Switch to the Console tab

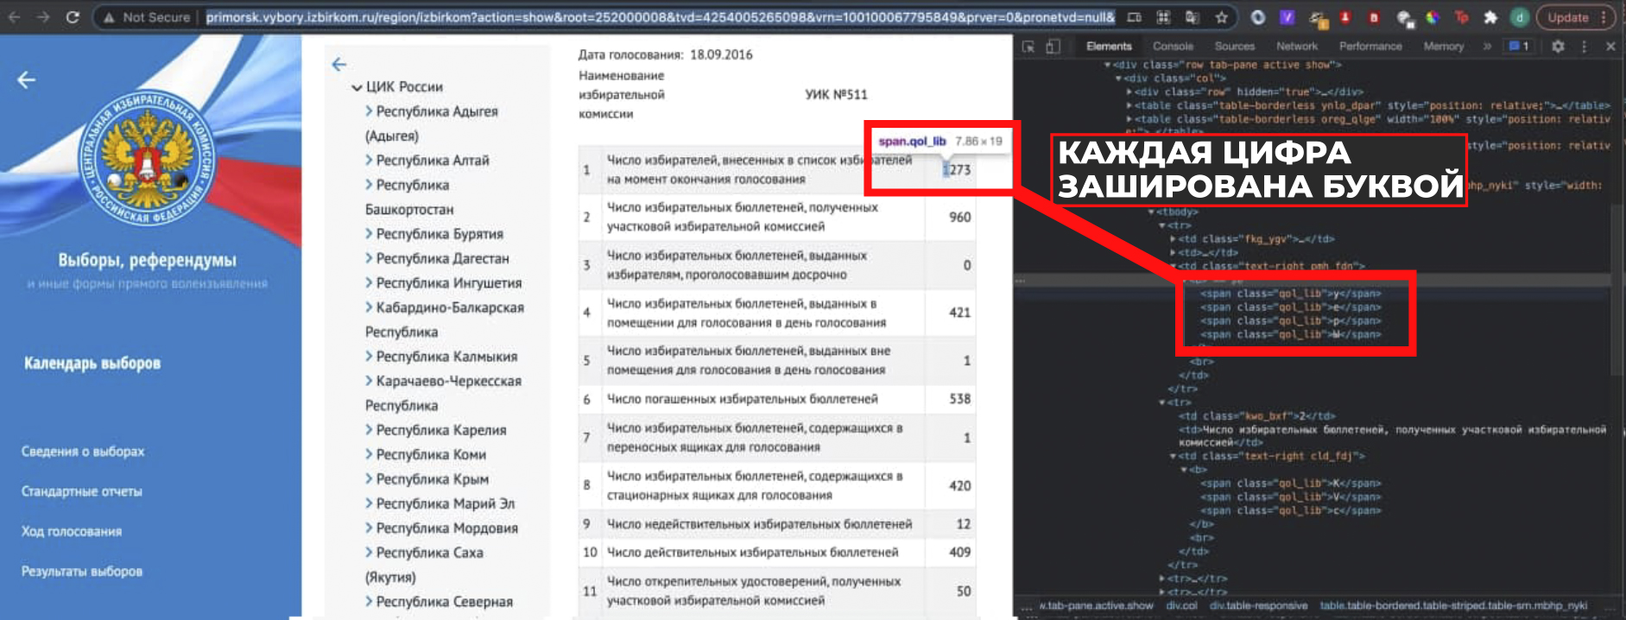1173,47
